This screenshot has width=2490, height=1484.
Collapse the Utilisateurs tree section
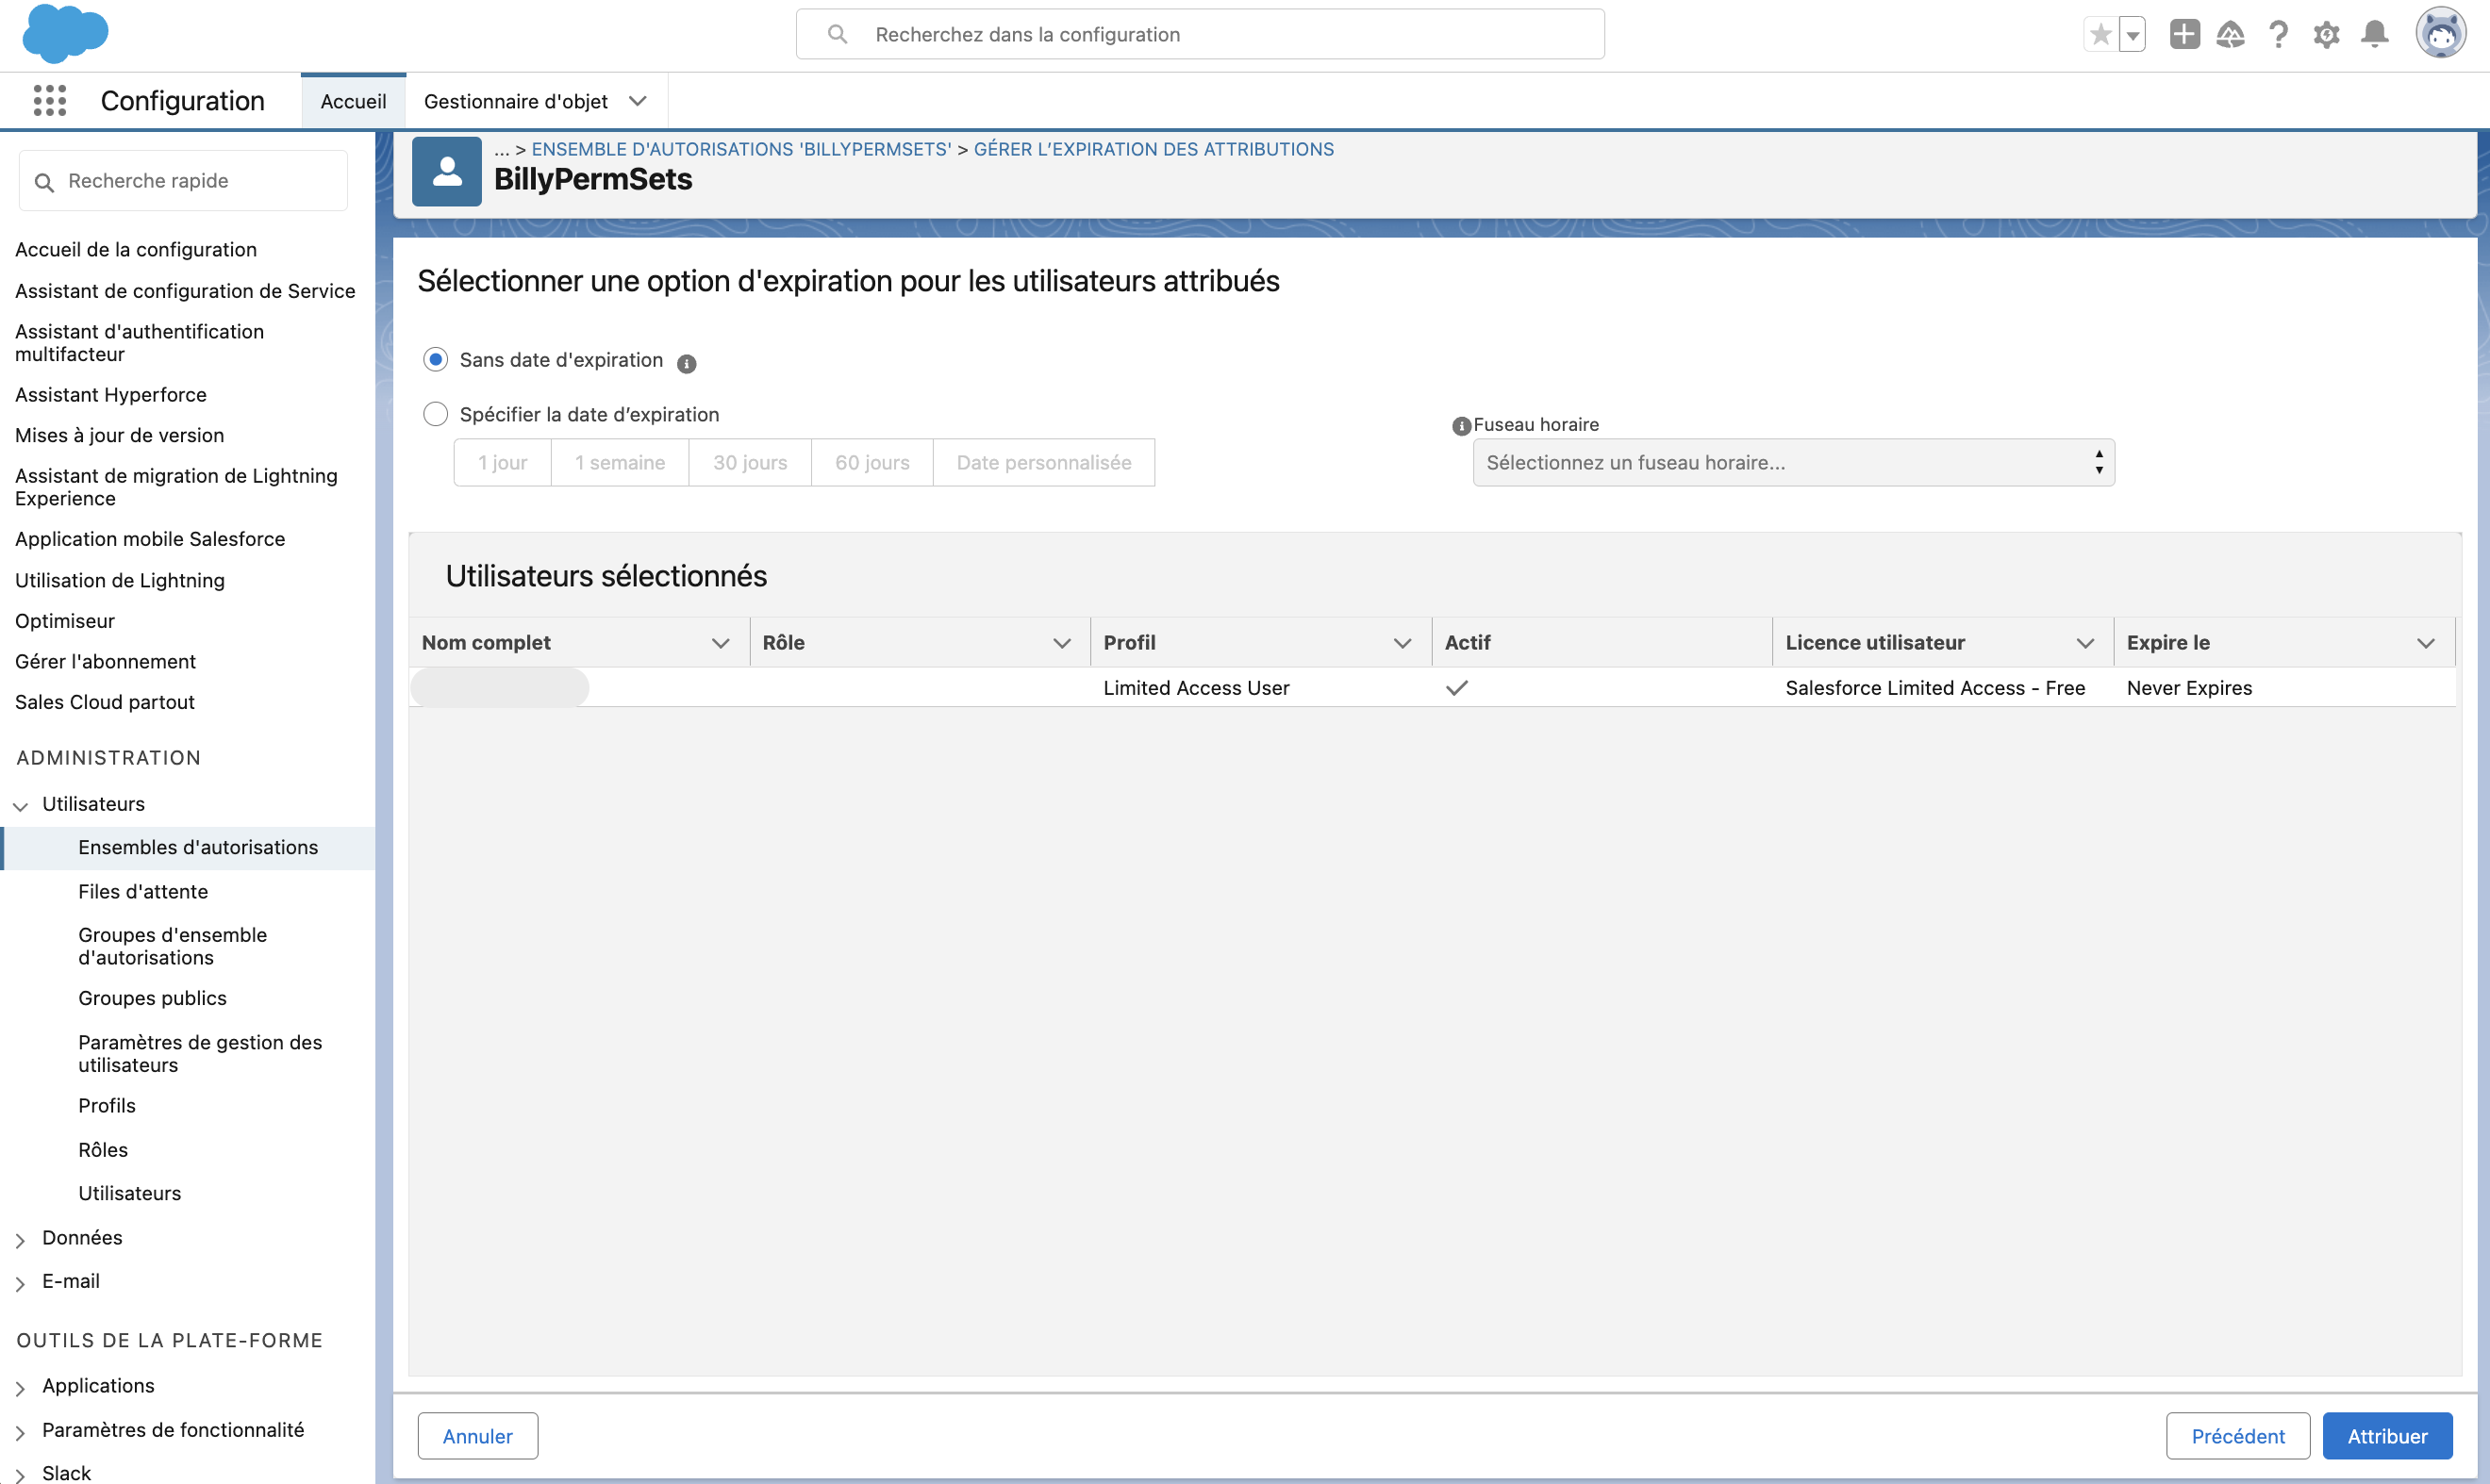click(20, 806)
